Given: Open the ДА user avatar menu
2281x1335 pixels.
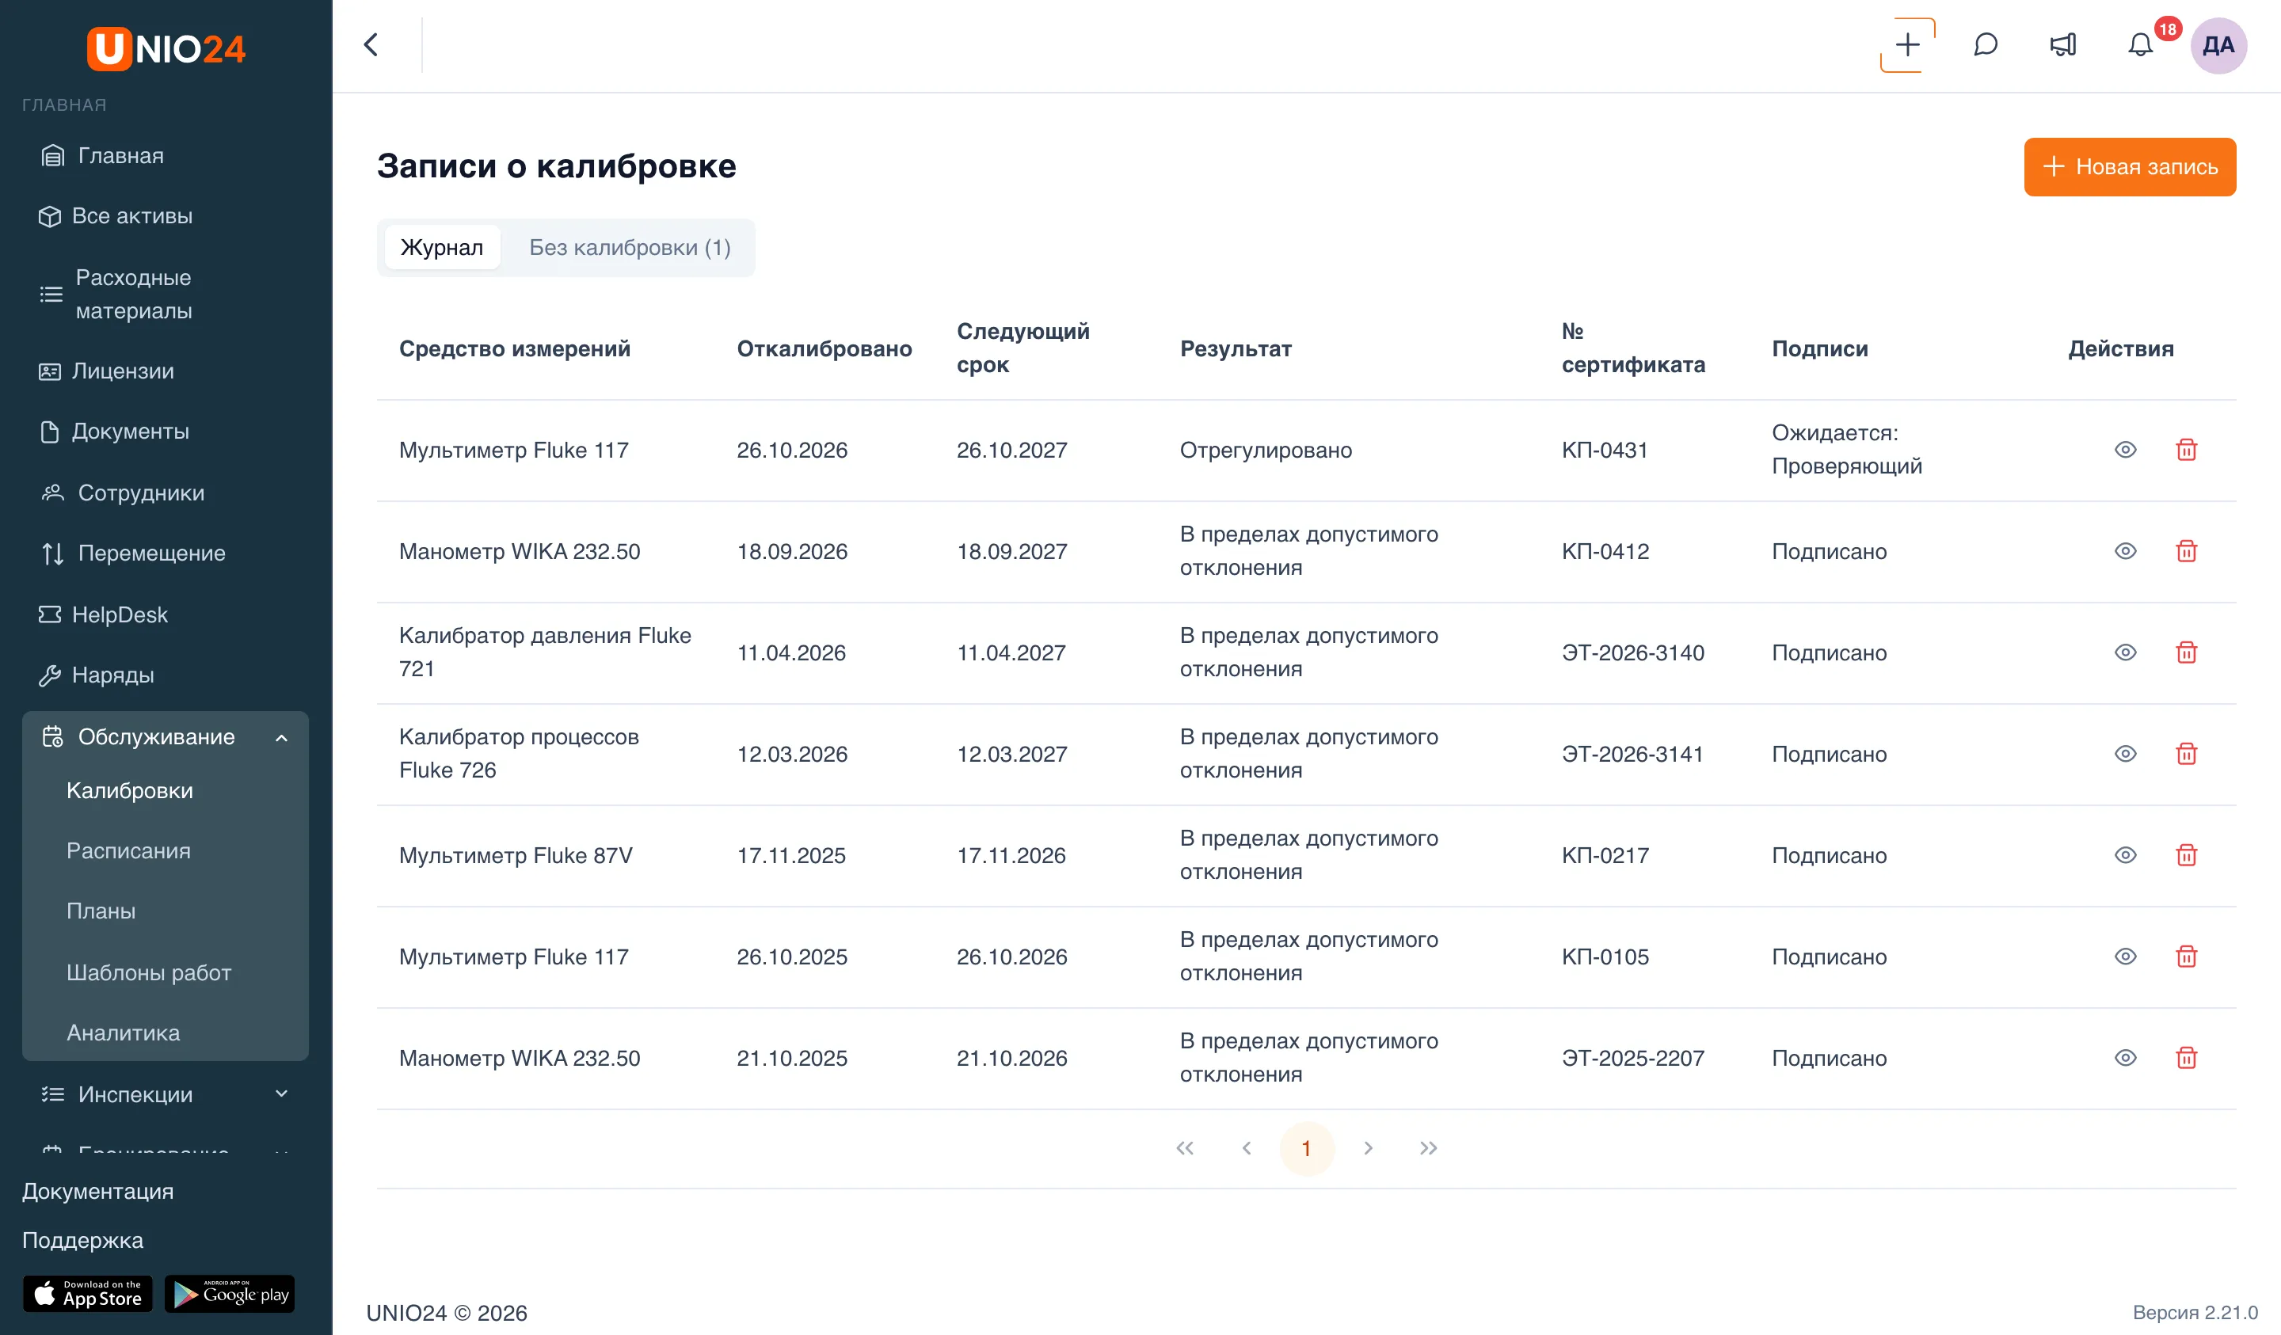Looking at the screenshot, I should coord(2218,45).
